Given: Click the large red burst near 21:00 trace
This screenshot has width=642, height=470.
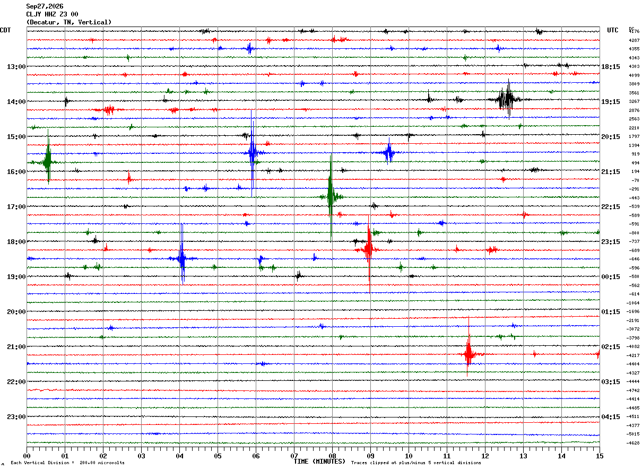Looking at the screenshot, I should (468, 354).
